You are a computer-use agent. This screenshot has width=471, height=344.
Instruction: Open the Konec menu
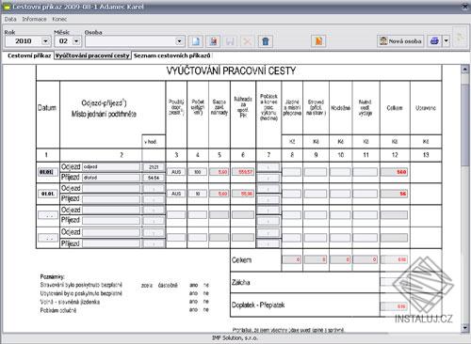pos(59,19)
